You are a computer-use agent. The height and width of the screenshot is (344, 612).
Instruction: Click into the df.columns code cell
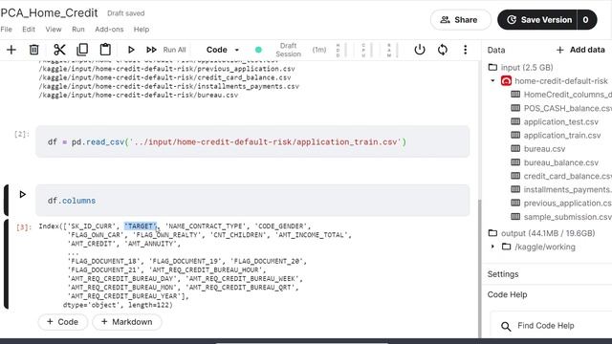[252, 201]
